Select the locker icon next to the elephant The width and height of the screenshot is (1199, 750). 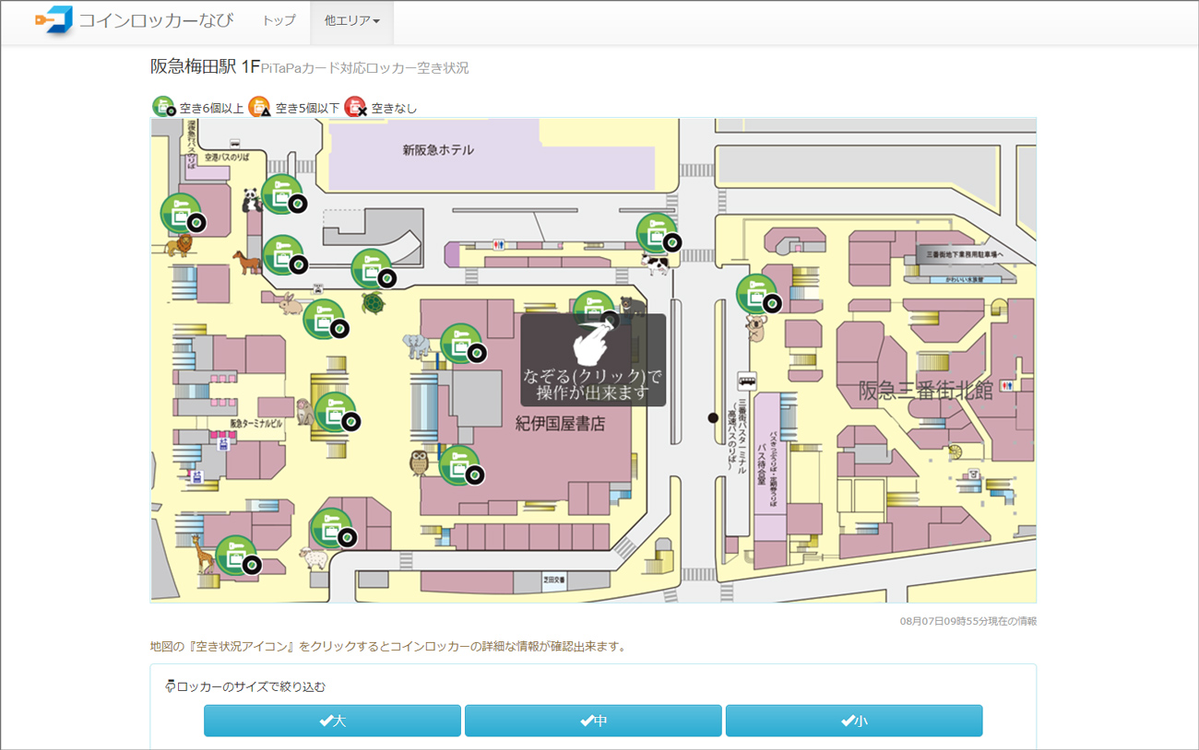click(462, 345)
